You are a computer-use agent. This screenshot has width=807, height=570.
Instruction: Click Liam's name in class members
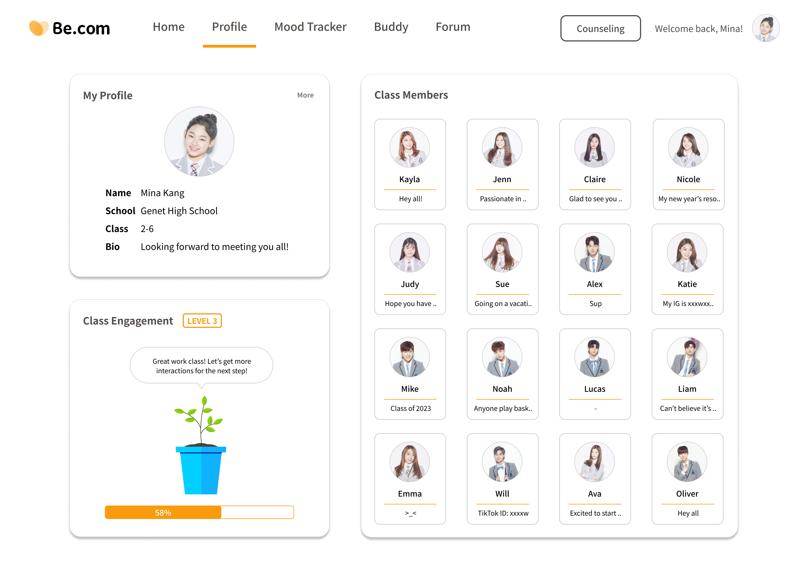pos(687,389)
